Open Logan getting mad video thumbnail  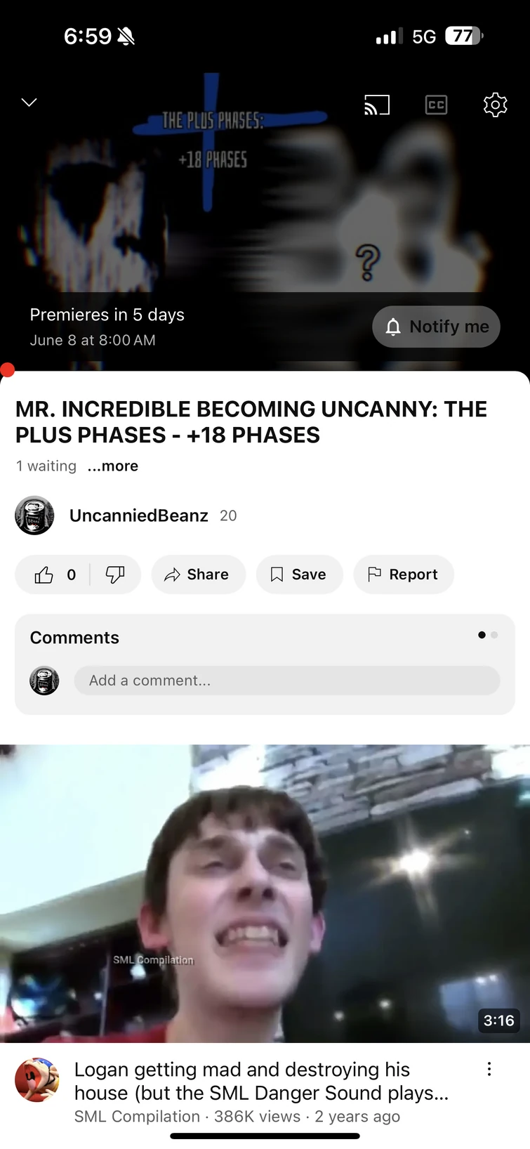tap(265, 893)
